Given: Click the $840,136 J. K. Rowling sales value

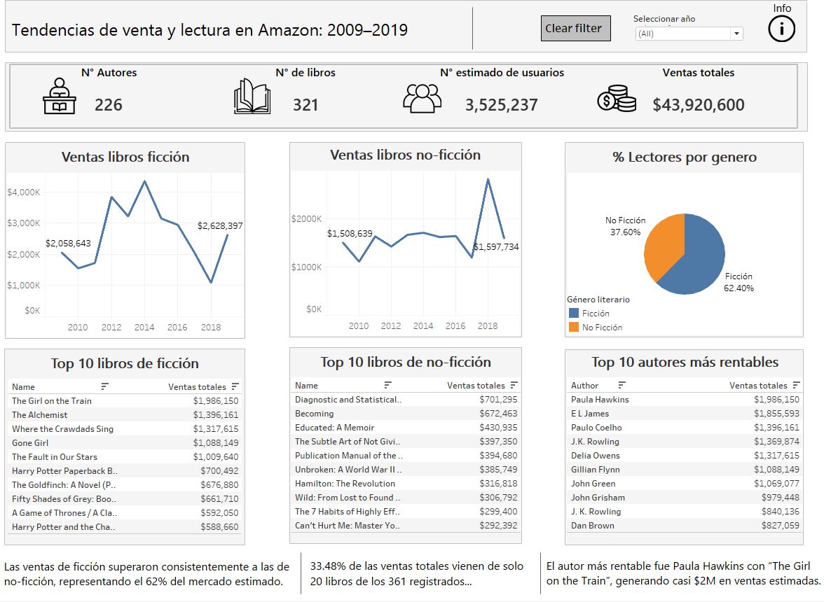Looking at the screenshot, I should [780, 511].
